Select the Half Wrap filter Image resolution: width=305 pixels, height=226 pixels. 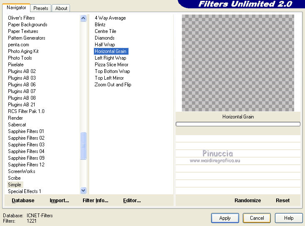point(105,45)
